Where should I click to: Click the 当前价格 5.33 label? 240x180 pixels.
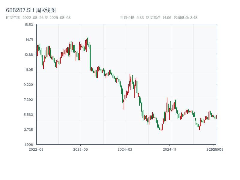(132, 18)
